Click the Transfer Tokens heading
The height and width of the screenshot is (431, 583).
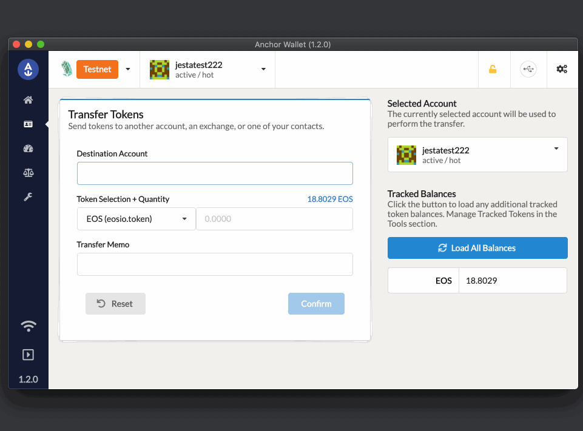point(106,115)
